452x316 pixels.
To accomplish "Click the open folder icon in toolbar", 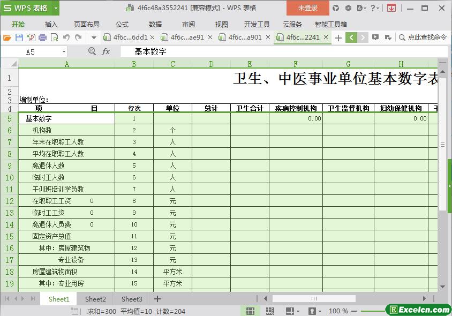I will coord(7,37).
